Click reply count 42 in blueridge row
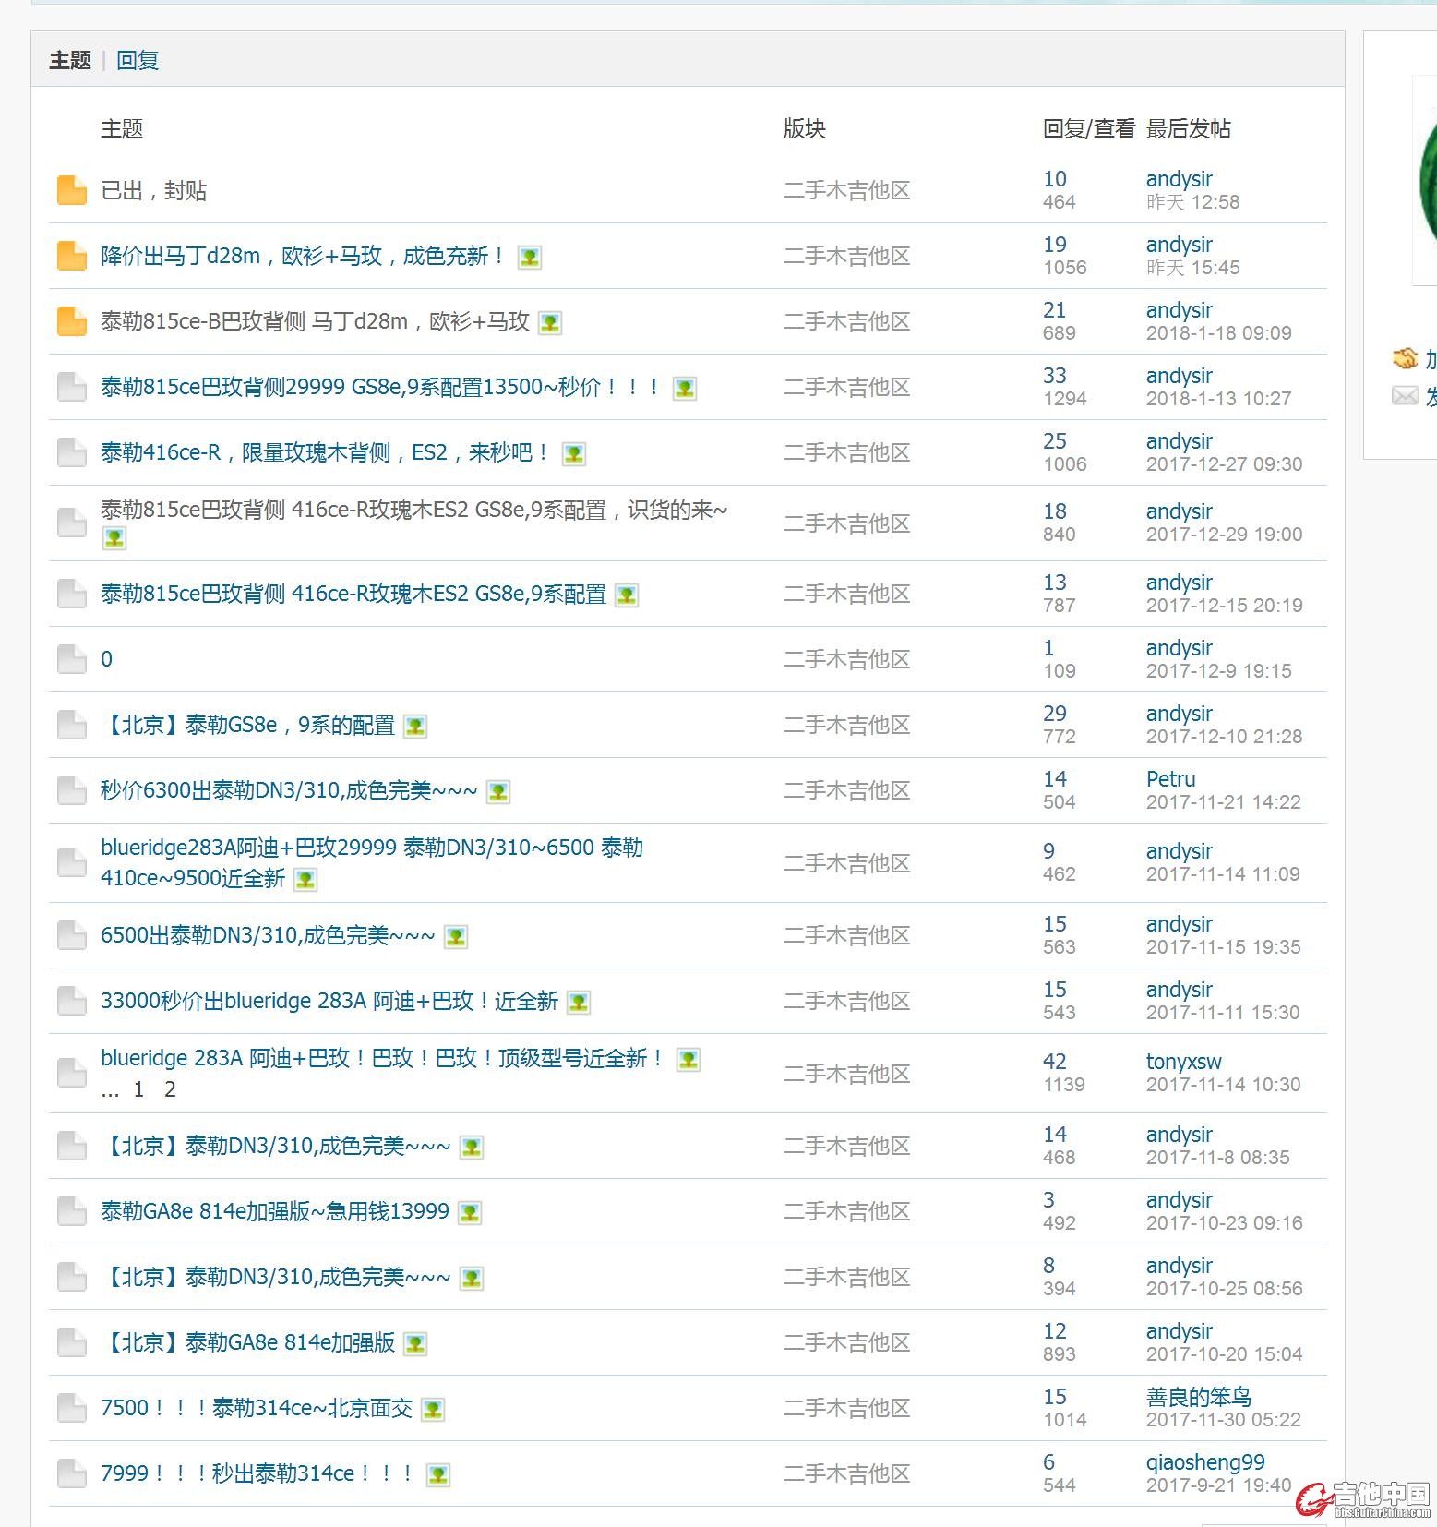The height and width of the screenshot is (1527, 1437). (x=1055, y=1062)
